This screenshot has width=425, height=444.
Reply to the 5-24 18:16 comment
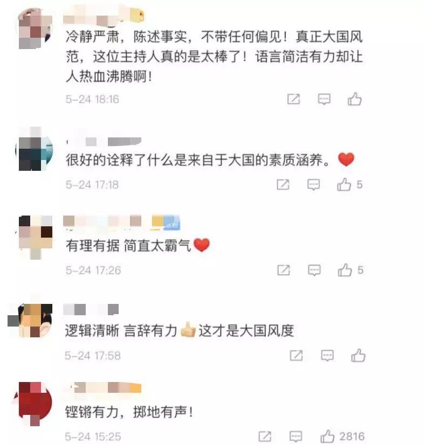point(324,99)
